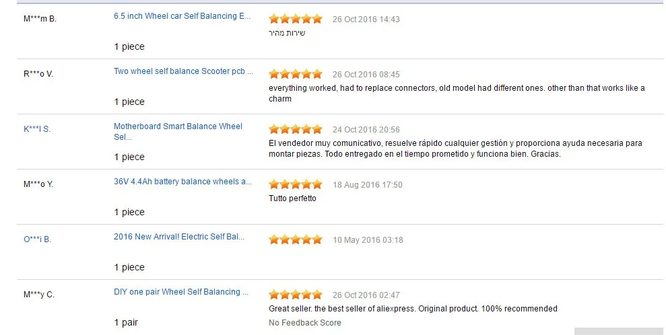666x335 pixels.
Task: Click the star rating in M***o Y.'s review
Action: pyautogui.click(x=296, y=184)
